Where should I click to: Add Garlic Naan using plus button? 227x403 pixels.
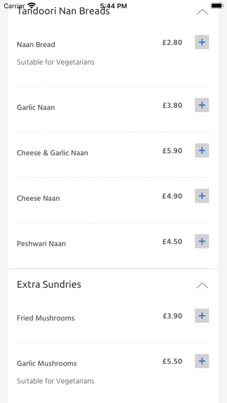202,105
